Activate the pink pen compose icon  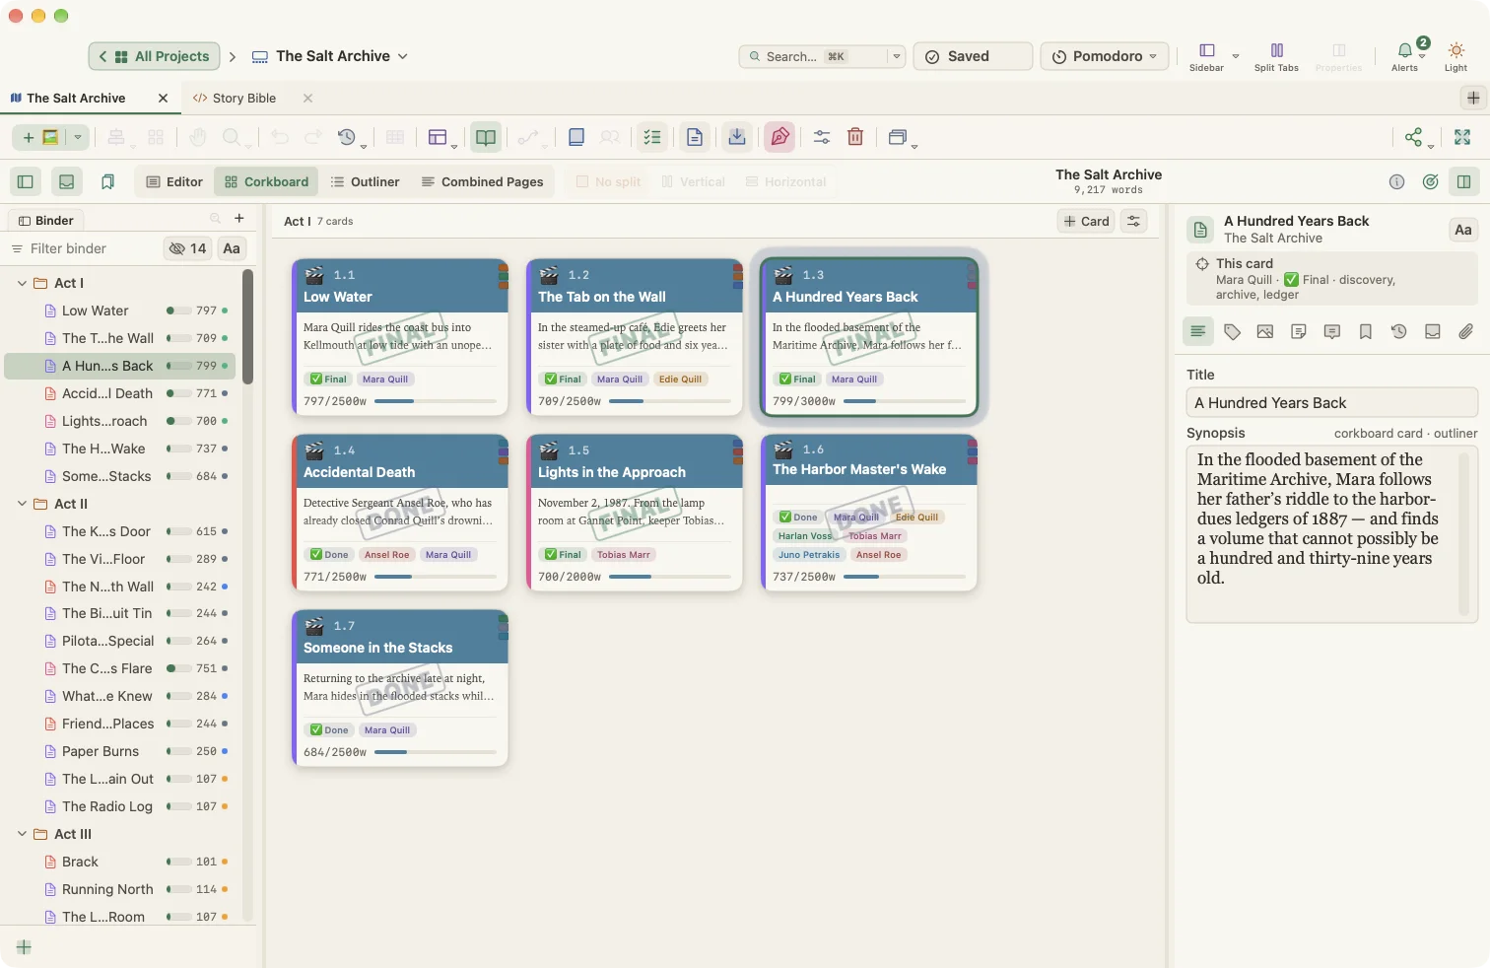(x=779, y=137)
